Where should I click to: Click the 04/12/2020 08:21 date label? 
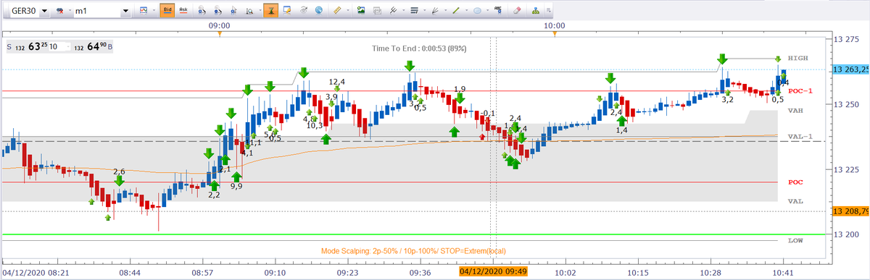pos(36,272)
